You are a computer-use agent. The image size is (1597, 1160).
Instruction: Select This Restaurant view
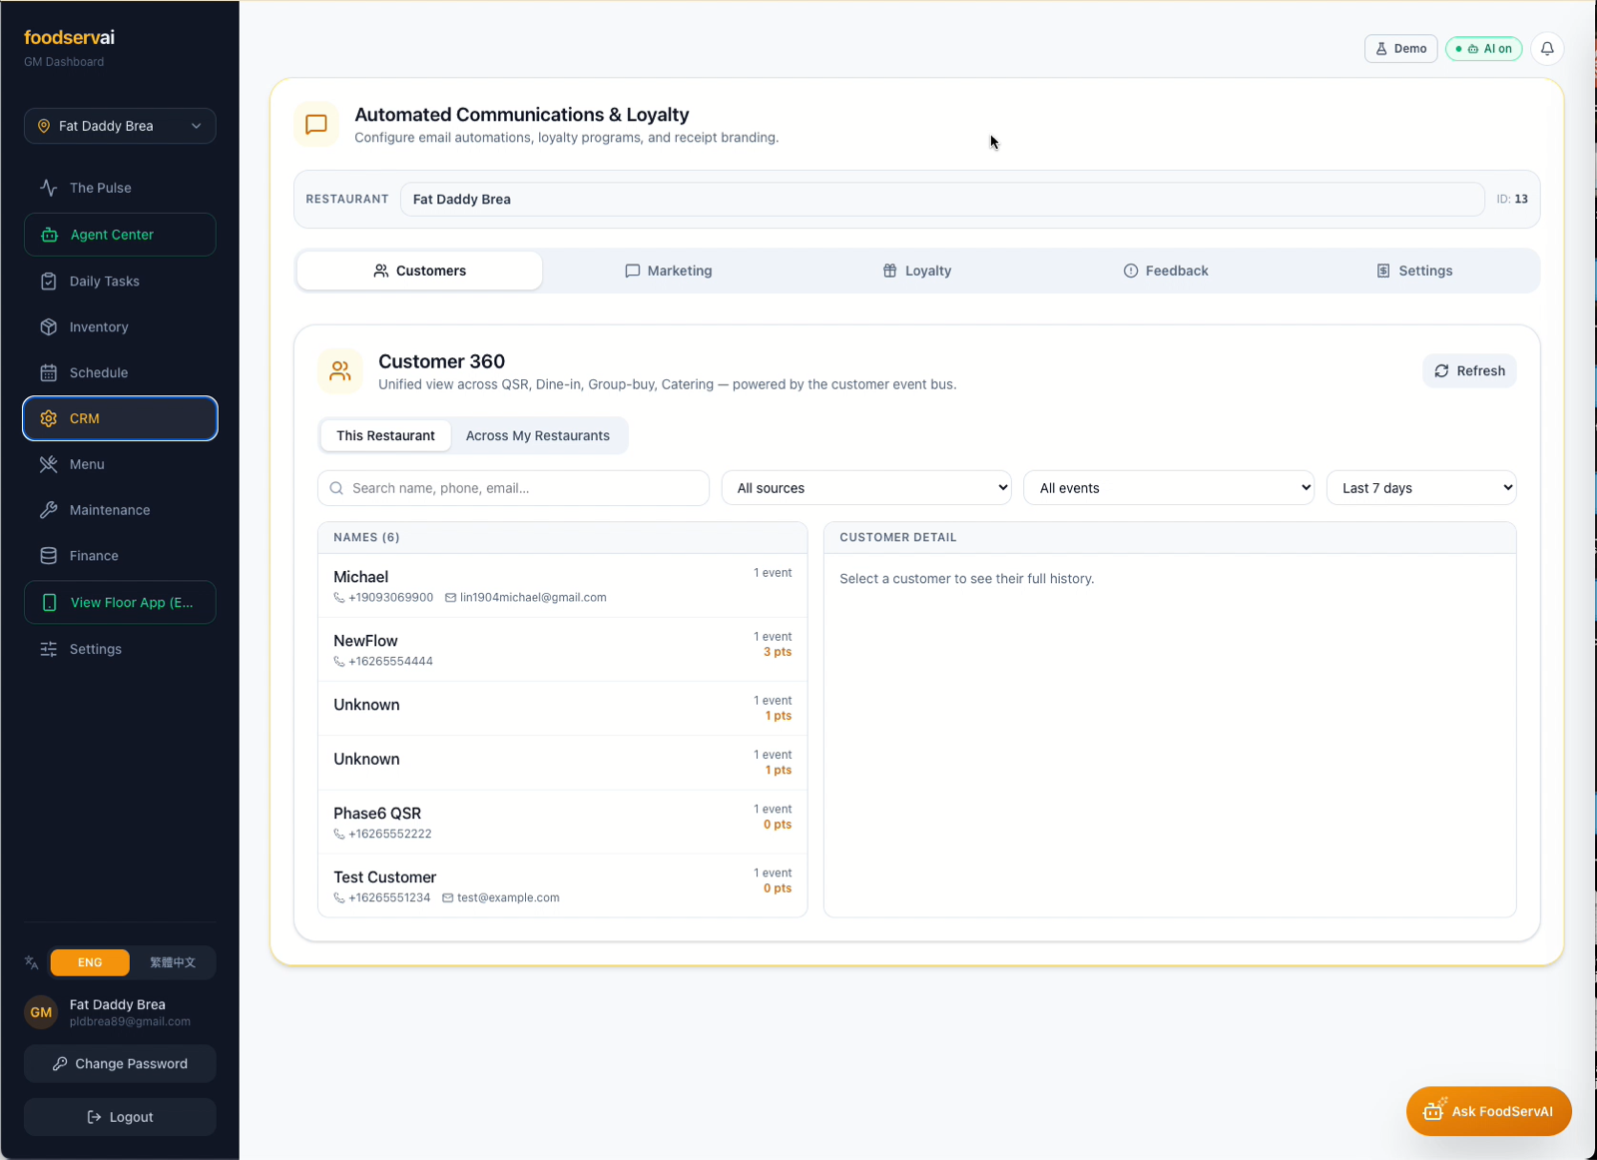pyautogui.click(x=385, y=435)
